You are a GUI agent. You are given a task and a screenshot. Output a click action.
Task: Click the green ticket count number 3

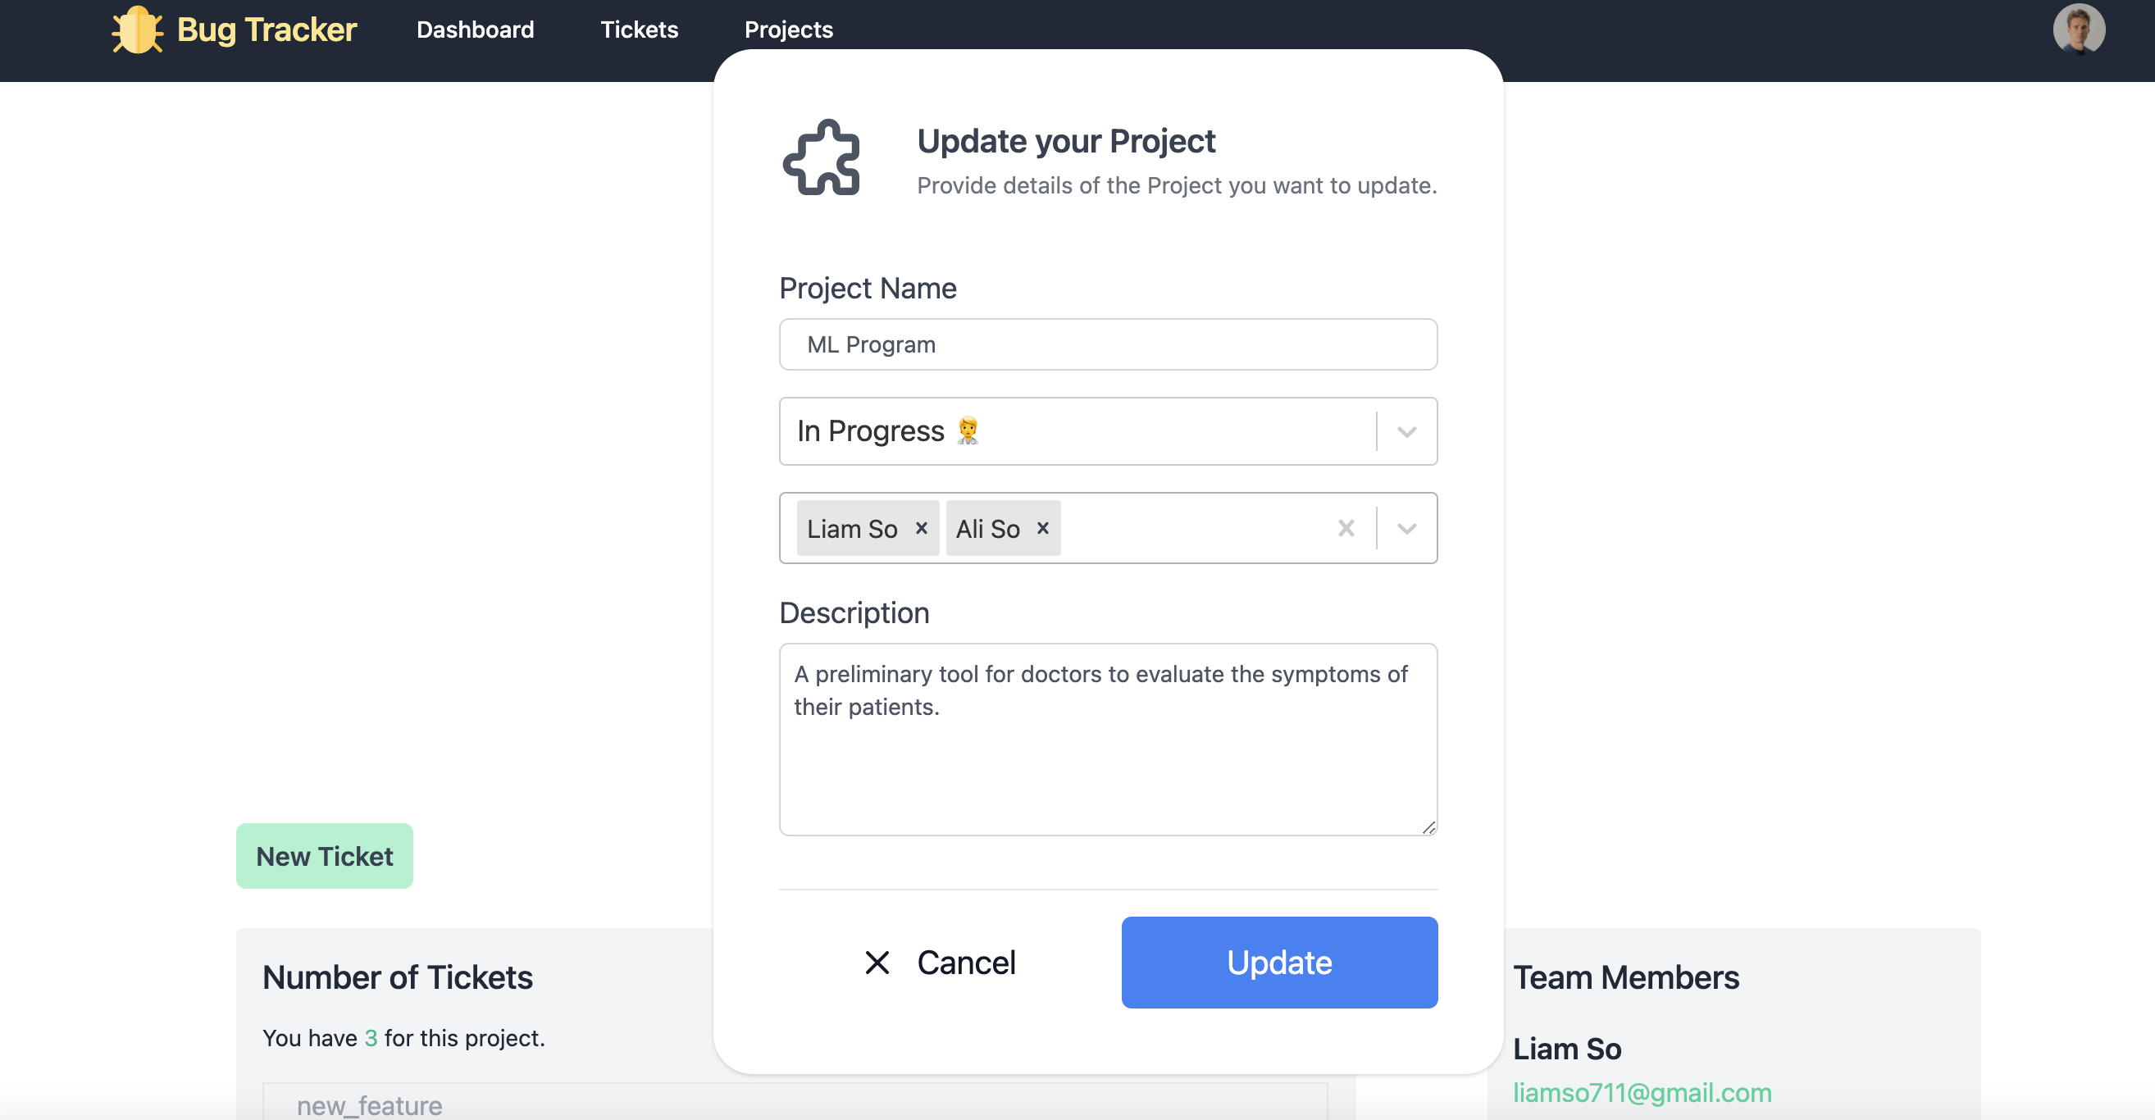pyautogui.click(x=371, y=1037)
